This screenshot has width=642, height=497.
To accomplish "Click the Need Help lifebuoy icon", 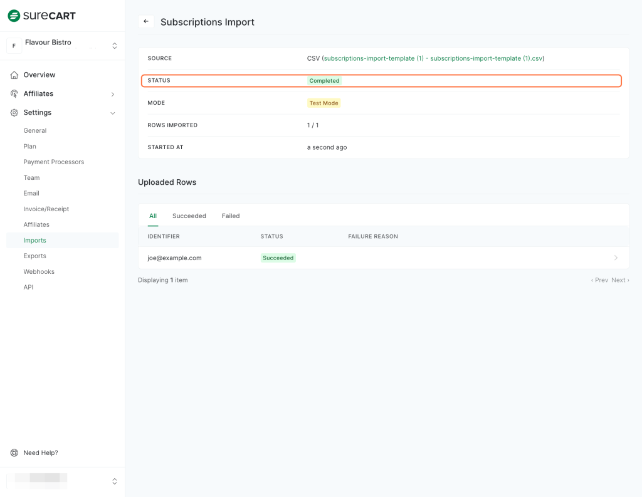I will 14,453.
